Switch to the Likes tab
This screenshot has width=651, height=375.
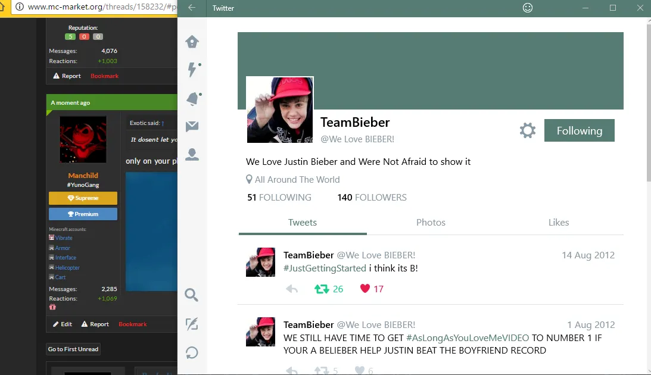[x=559, y=223]
